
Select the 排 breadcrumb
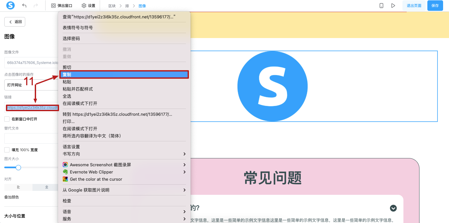[x=127, y=6]
